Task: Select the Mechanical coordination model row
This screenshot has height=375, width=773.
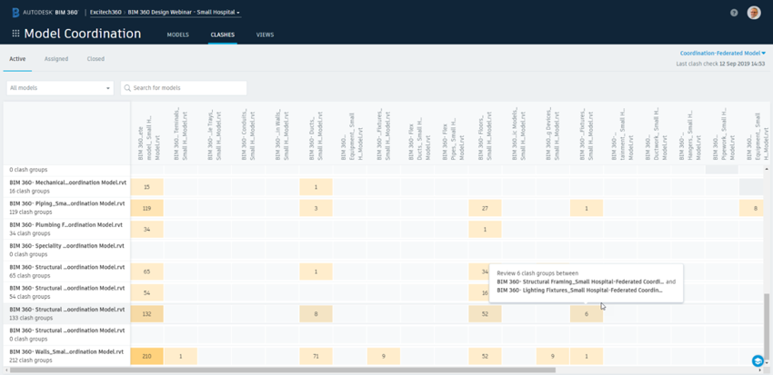Action: pyautogui.click(x=67, y=186)
